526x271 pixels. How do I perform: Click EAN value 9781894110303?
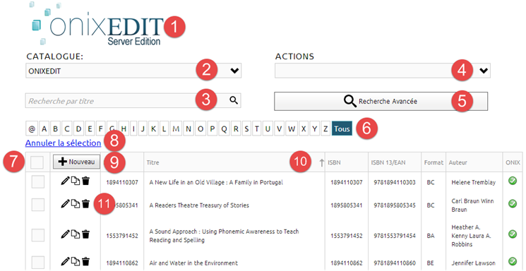395,183
